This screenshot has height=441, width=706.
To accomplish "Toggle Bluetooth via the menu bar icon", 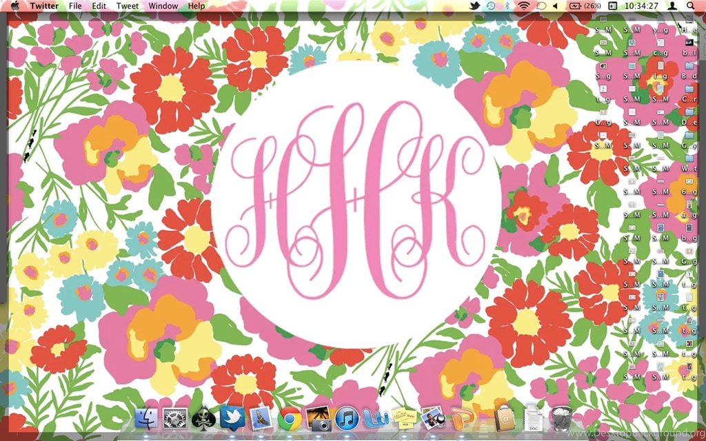I will pos(507,6).
